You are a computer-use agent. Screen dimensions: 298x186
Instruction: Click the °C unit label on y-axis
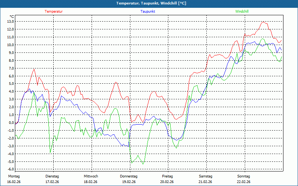(12, 16)
